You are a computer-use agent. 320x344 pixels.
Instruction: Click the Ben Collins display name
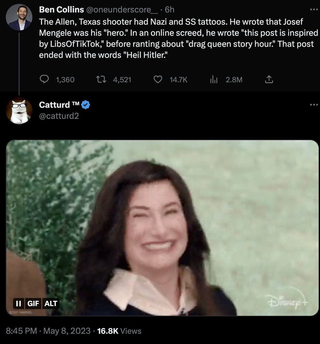[61, 10]
